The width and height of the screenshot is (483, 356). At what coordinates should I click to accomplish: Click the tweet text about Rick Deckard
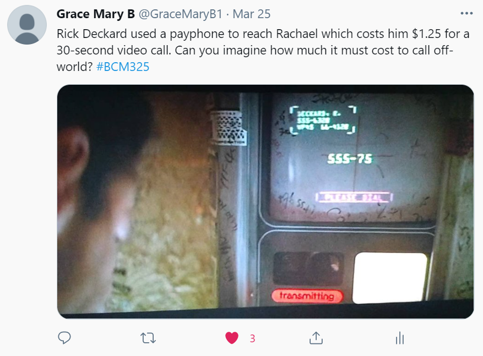pyautogui.click(x=263, y=50)
